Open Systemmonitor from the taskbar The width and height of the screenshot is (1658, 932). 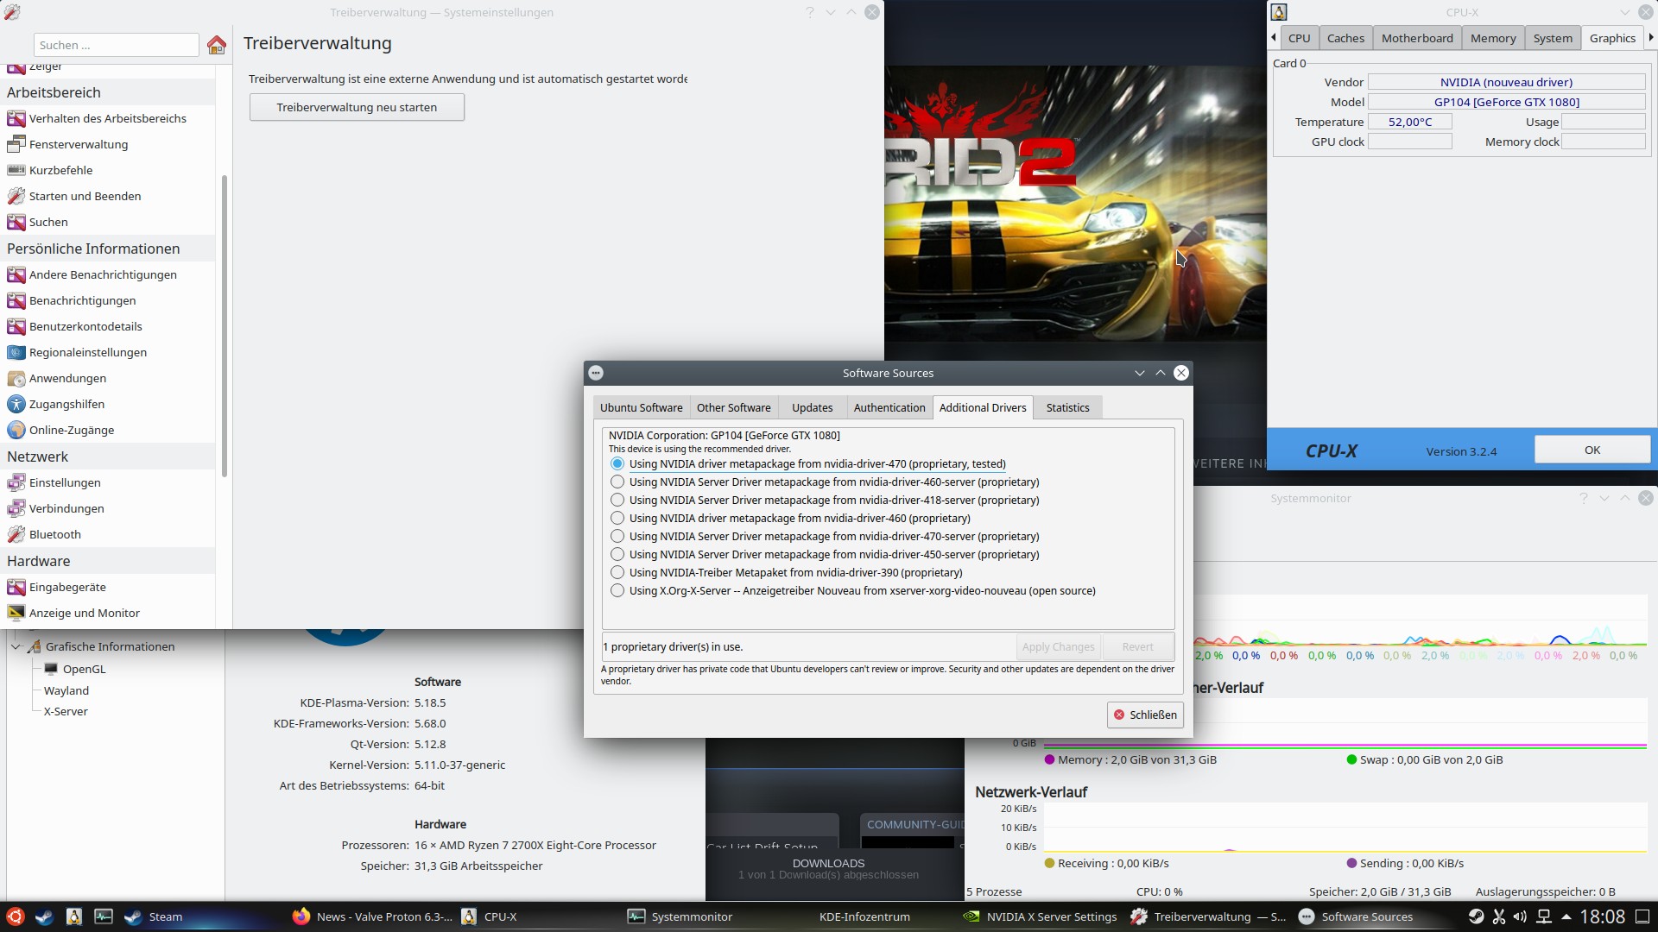point(690,916)
